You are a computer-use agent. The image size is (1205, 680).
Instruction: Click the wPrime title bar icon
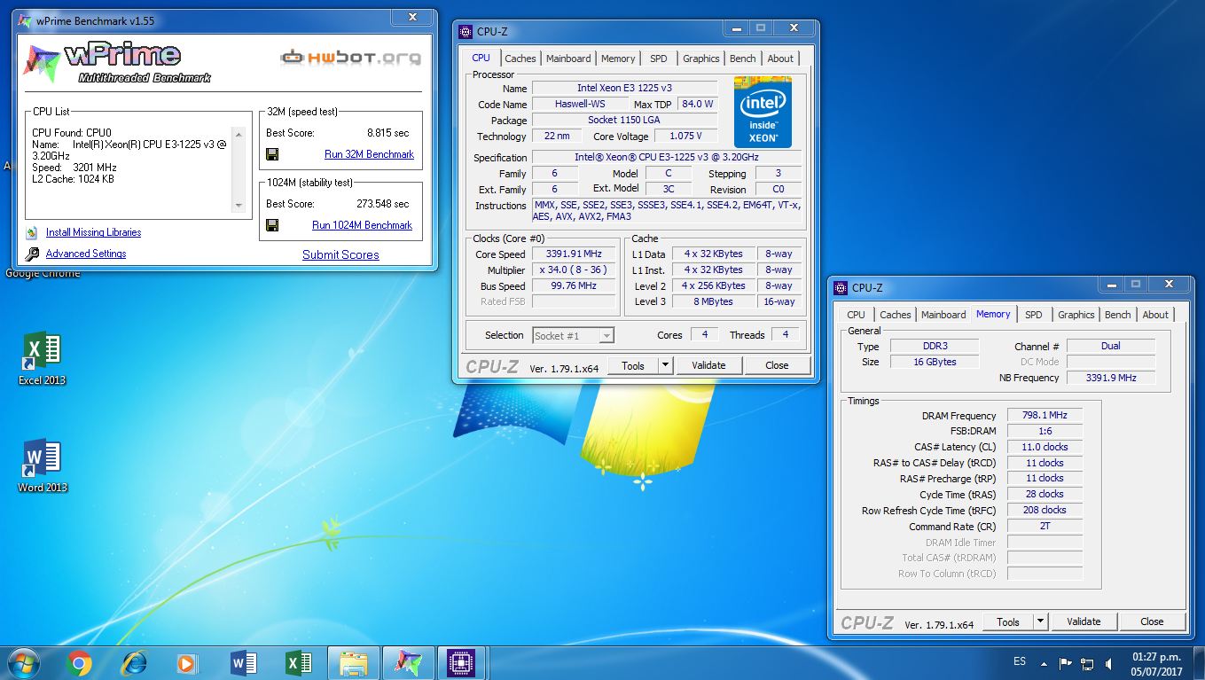pos(24,20)
